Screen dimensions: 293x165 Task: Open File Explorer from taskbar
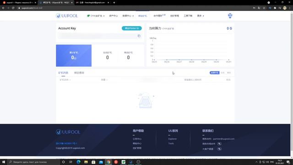[86, 162]
